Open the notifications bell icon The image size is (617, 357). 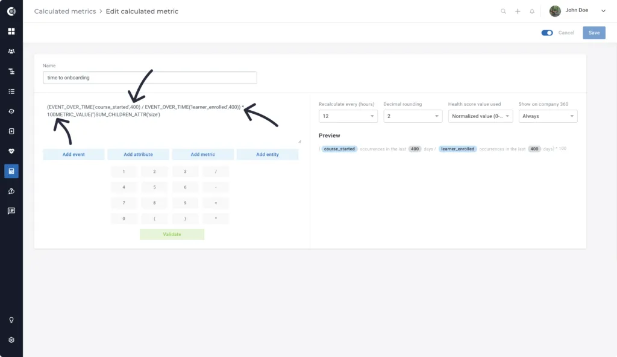coord(532,11)
